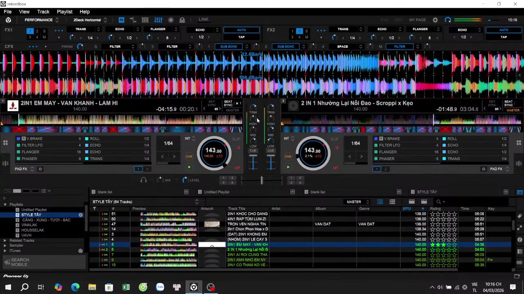Open the lighting/stamp icon next to record
The width and height of the screenshot is (524, 294).
point(182,20)
